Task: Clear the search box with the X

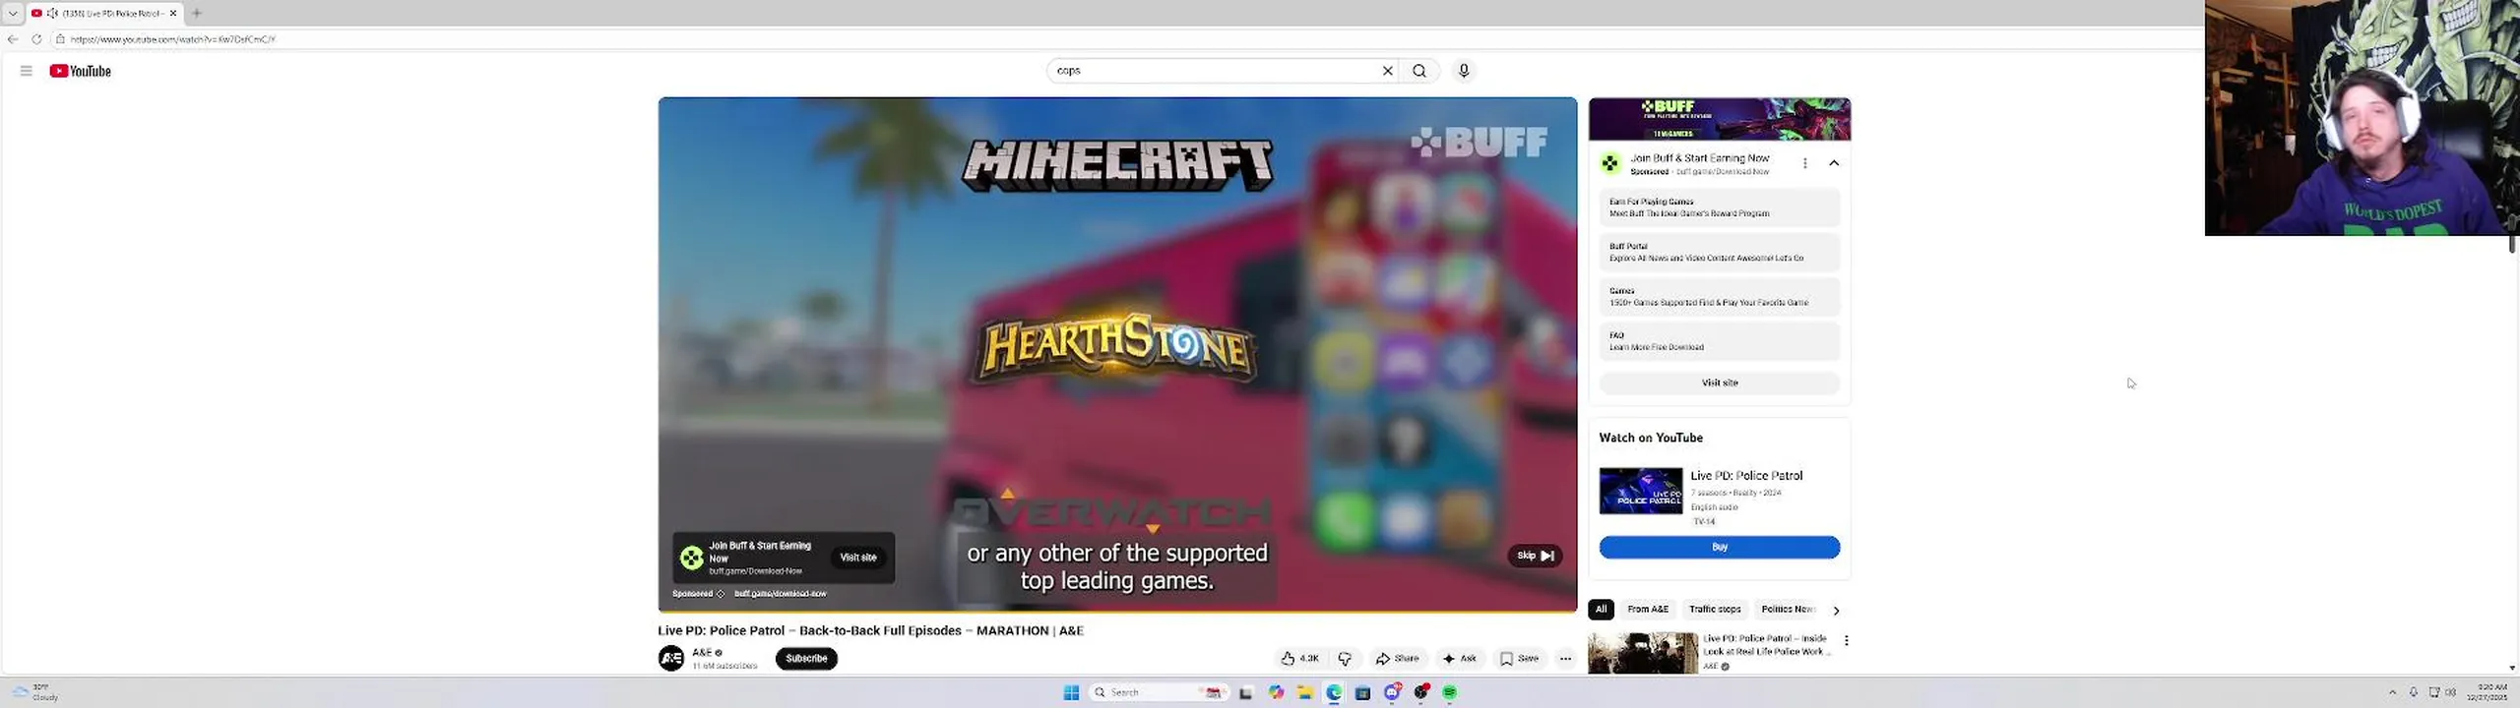Action: [1388, 71]
